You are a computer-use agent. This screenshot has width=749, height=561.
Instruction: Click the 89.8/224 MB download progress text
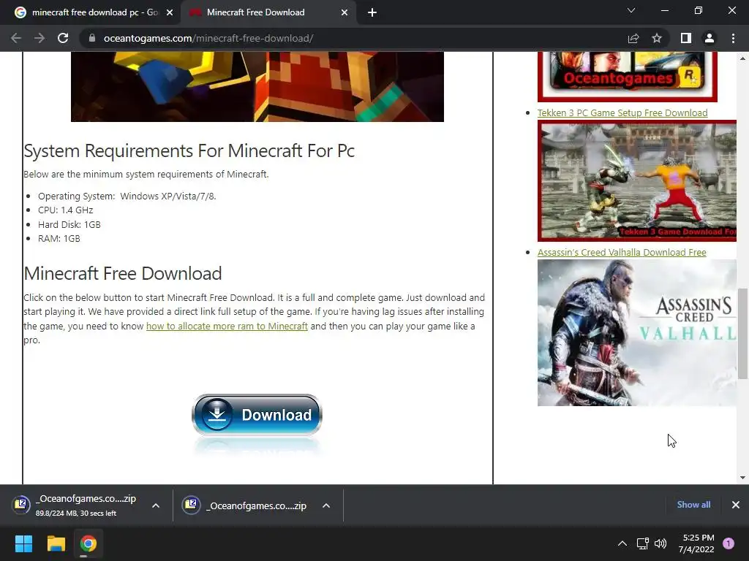(76, 514)
